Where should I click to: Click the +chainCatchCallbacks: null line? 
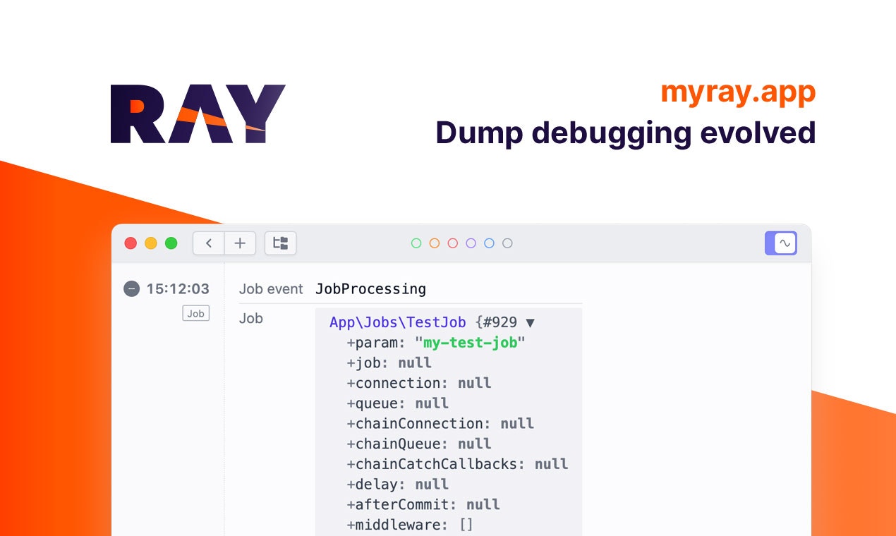coord(457,464)
